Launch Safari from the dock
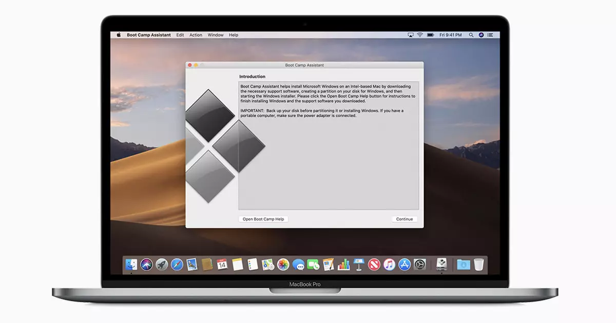 177,265
